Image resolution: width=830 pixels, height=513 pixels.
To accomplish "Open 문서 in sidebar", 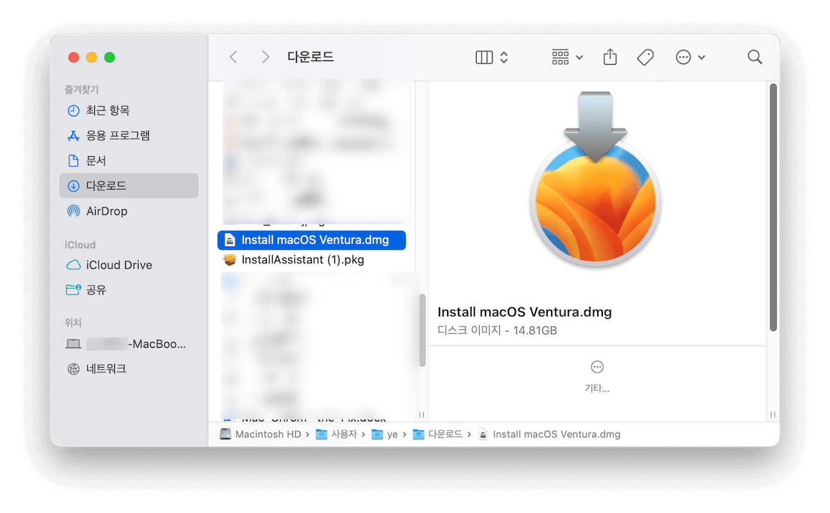I will (129, 160).
